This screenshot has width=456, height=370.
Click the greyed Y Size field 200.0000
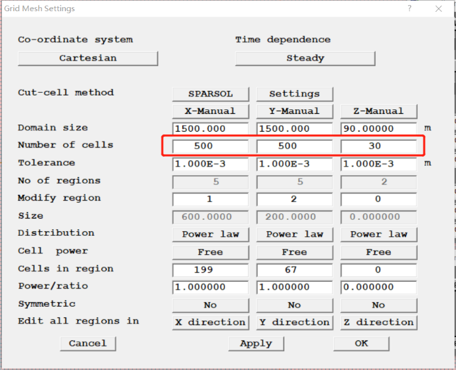pyautogui.click(x=295, y=217)
